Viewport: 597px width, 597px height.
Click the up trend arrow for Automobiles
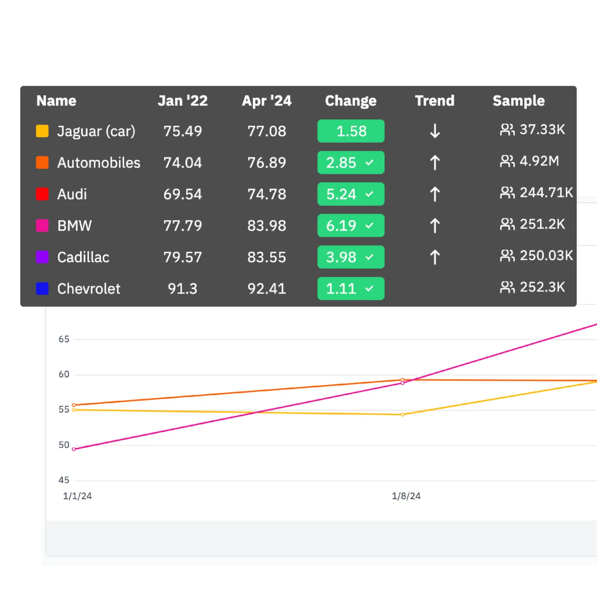tap(435, 163)
